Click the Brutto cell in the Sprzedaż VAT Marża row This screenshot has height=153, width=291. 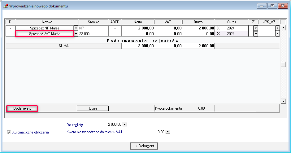tap(198, 34)
